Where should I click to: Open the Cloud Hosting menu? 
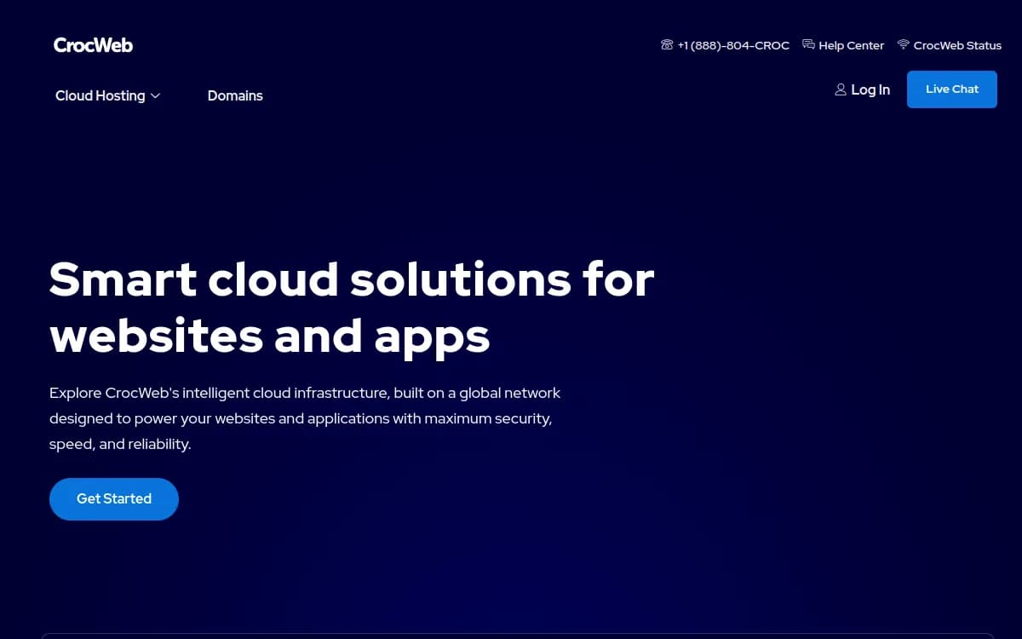(x=108, y=95)
